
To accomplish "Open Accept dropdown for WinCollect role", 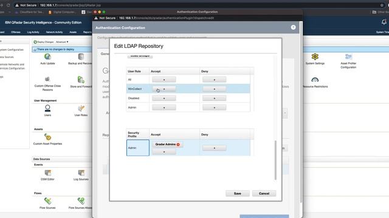I will [164, 89].
